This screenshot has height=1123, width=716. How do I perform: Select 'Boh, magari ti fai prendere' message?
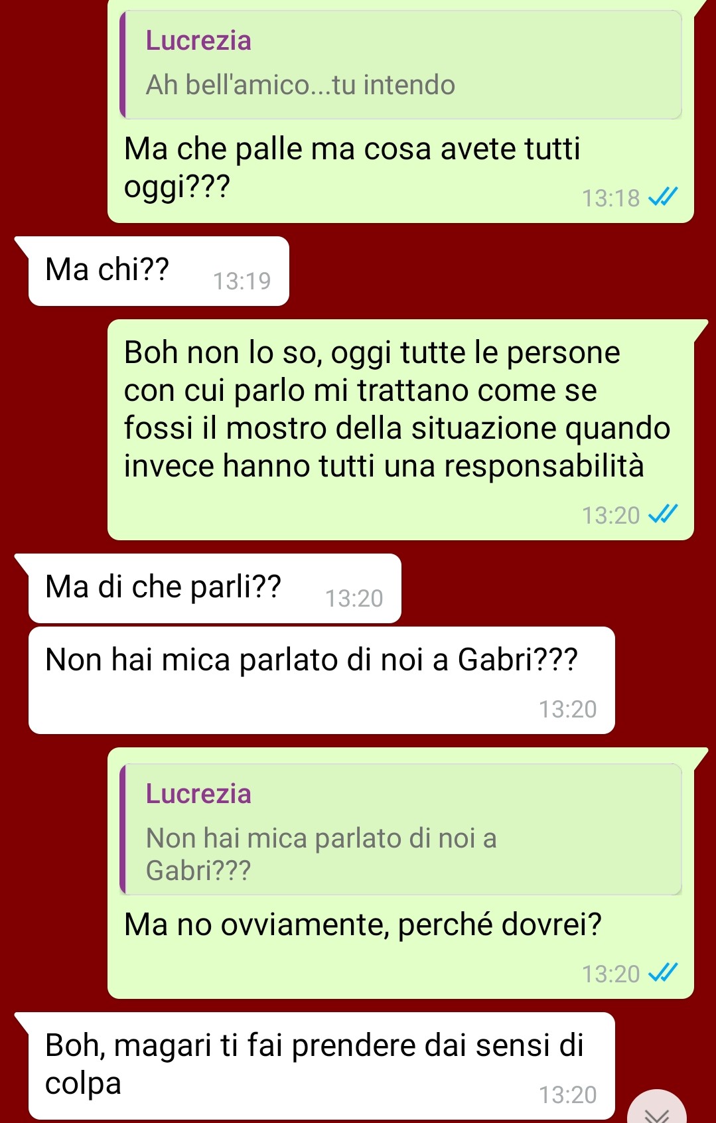pyautogui.click(x=322, y=1066)
